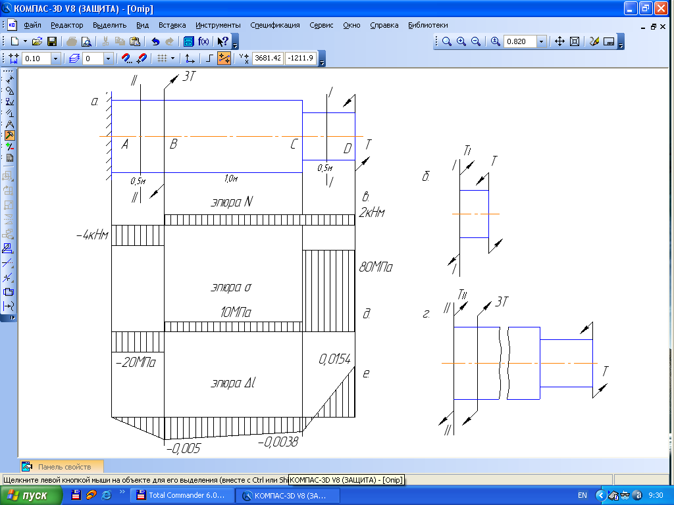Screen dimensions: 674x505
Task: Open the zoom scale 0.820 dropdown
Action: (542, 41)
